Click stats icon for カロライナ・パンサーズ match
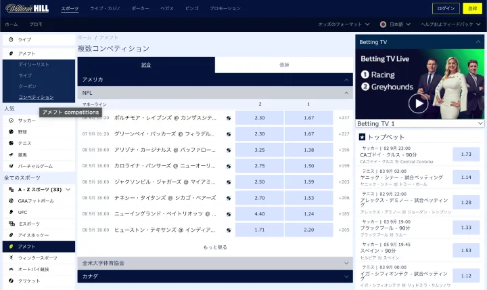487x290 pixels. click(229, 166)
